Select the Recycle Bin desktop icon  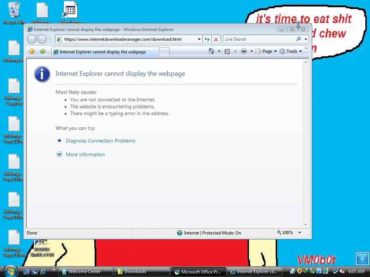pos(14,13)
